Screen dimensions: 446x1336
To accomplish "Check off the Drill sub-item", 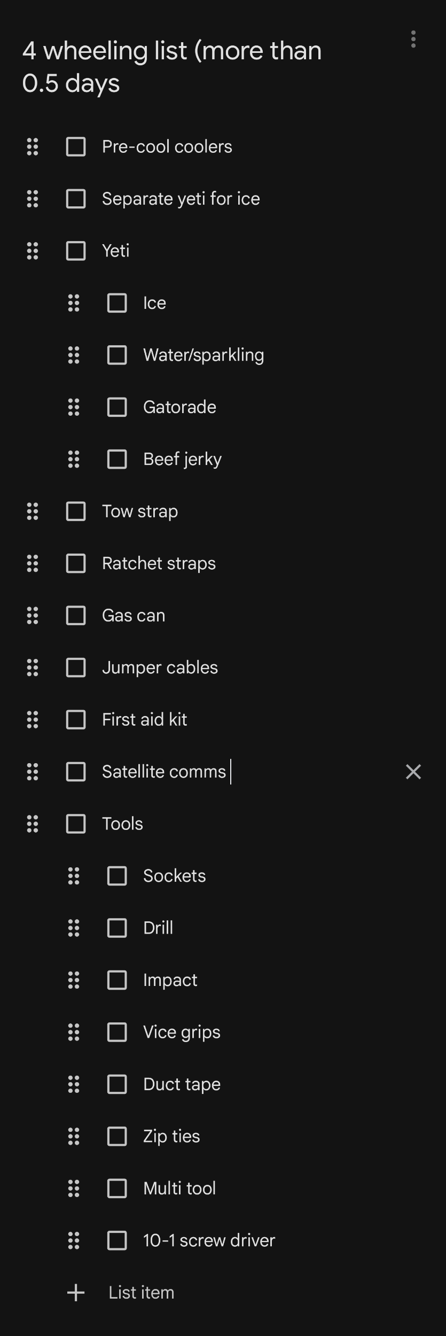I will 116,928.
